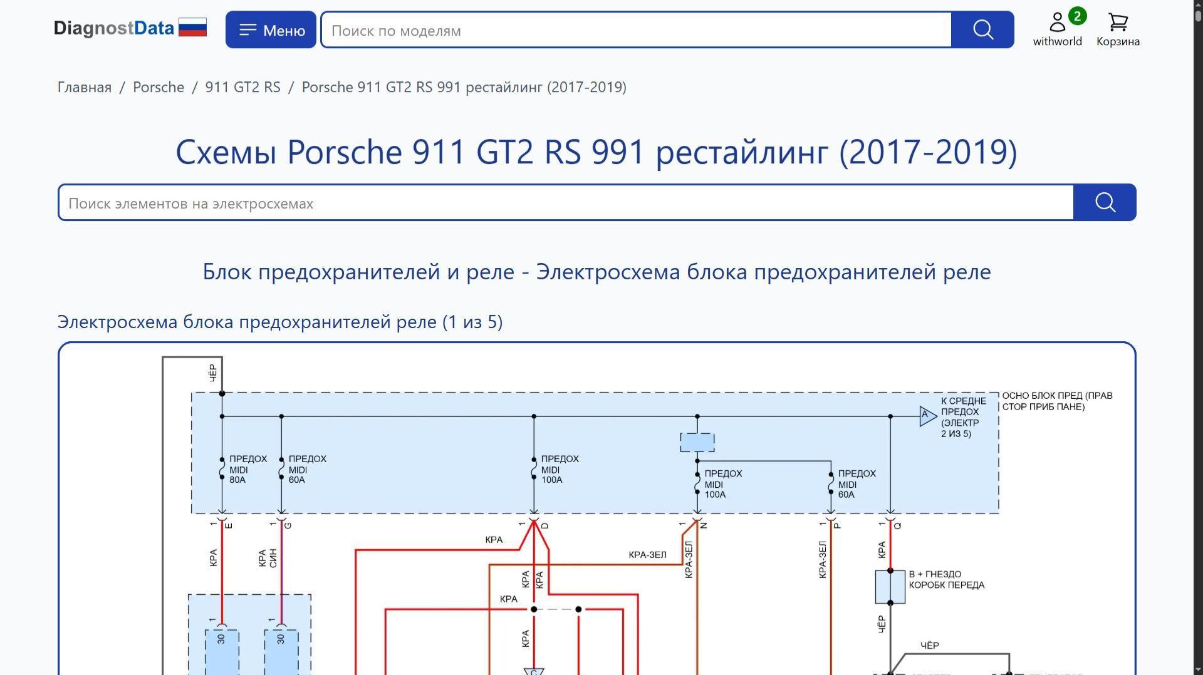Open the Меню menu button
Screen dimensions: 1203x675
click(x=271, y=29)
